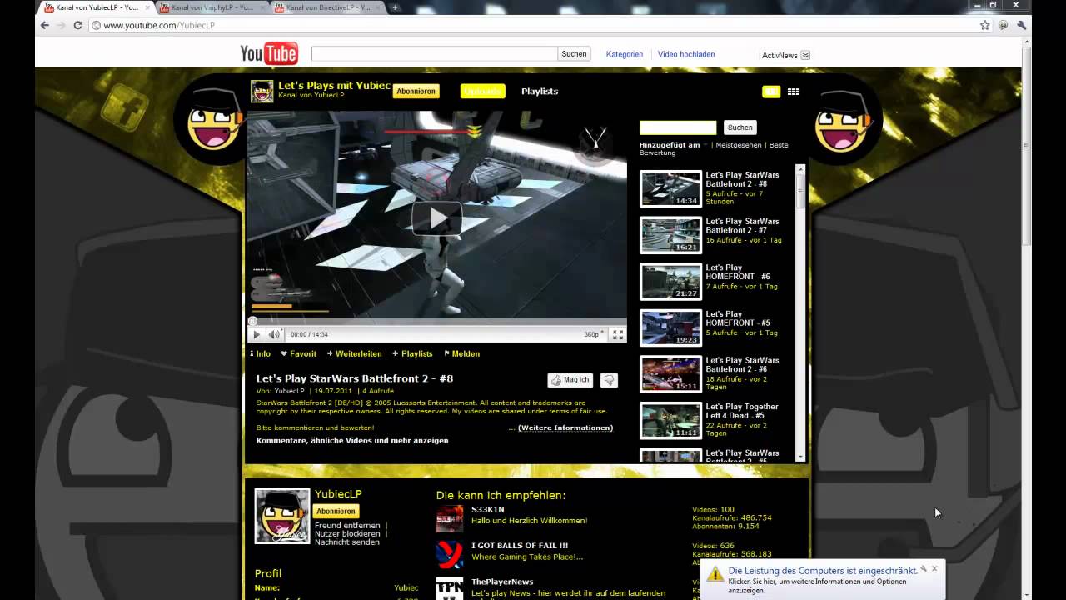Click YubiecLP profile avatar image
1066x600 pixels.
[282, 516]
